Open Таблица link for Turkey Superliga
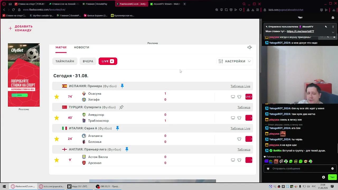Viewport: 338px width, 190px height. tap(244, 107)
